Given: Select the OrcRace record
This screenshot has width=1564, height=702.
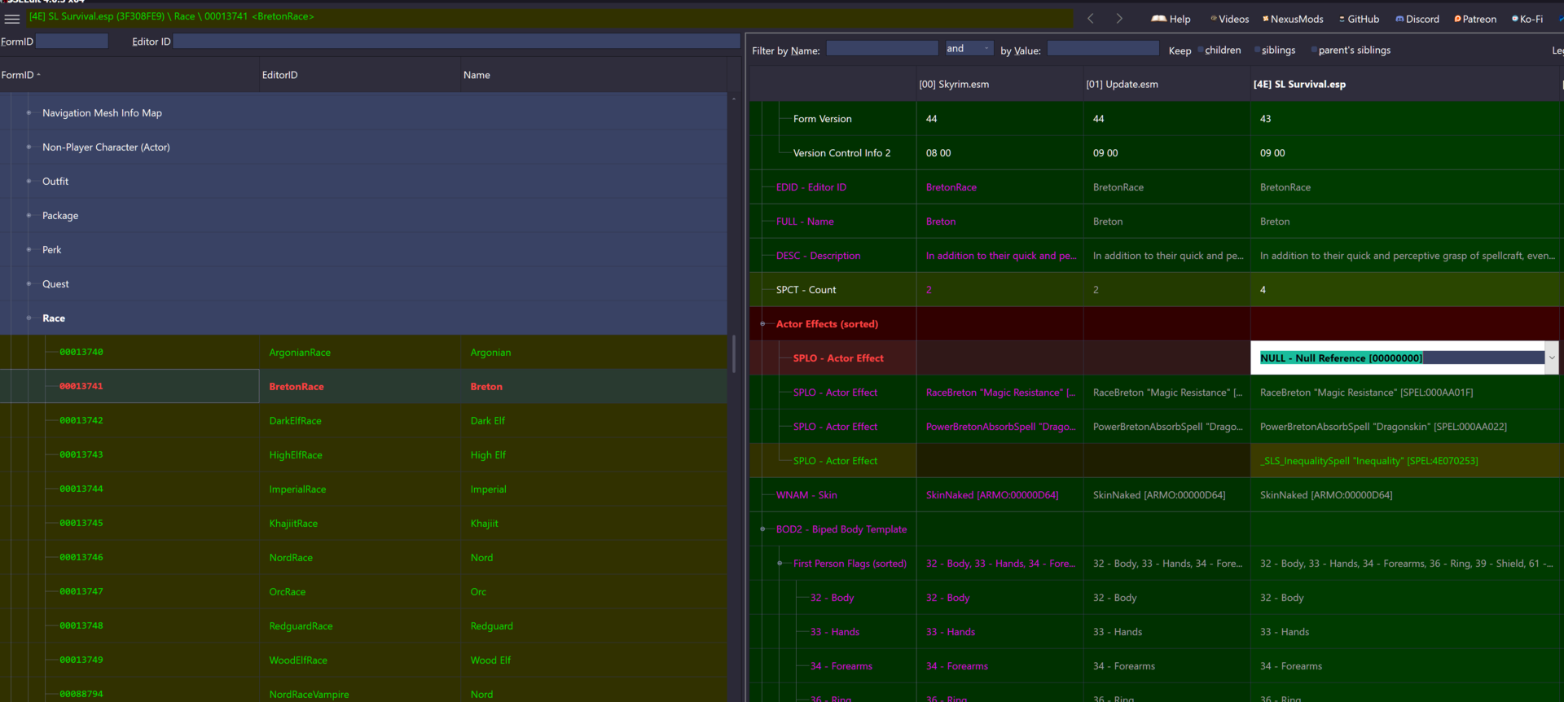Looking at the screenshot, I should [x=363, y=592].
